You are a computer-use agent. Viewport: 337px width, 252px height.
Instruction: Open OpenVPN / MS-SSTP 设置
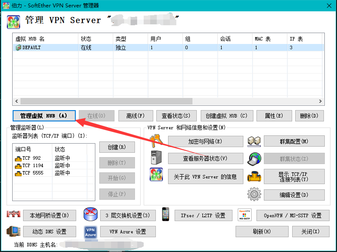(293, 215)
